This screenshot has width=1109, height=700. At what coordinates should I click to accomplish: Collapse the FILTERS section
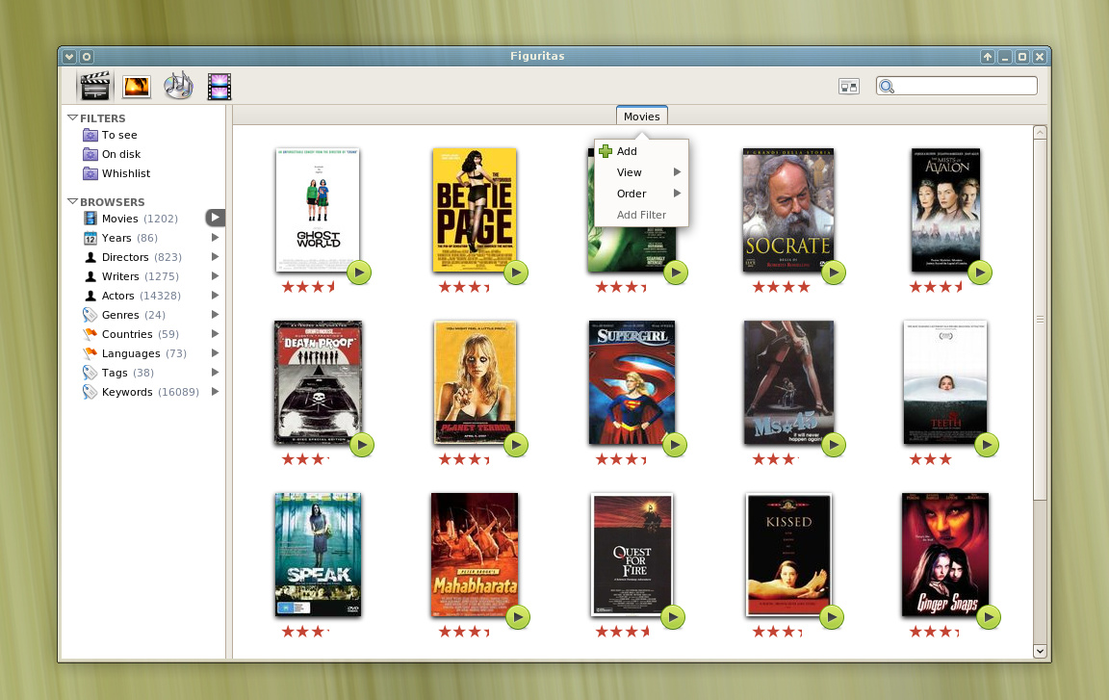pyautogui.click(x=72, y=118)
